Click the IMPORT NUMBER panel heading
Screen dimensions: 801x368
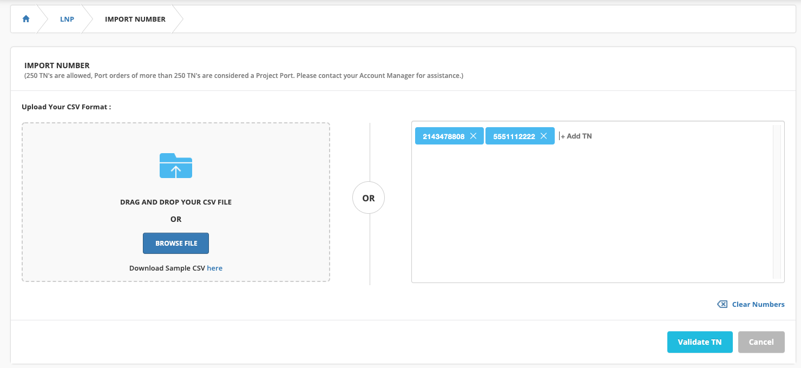tap(57, 65)
